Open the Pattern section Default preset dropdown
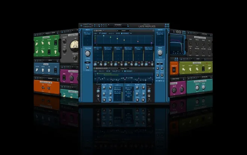The height and width of the screenshot is (155, 247). (x=124, y=31)
